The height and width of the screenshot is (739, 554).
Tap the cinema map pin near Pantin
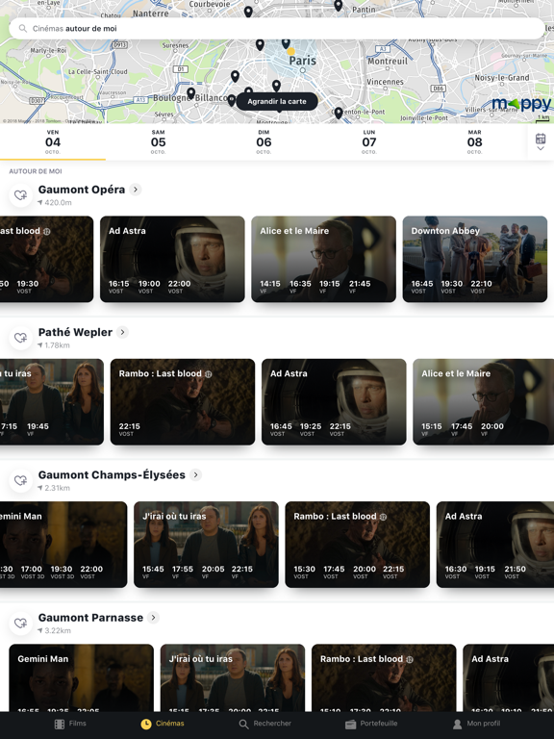[338, 6]
